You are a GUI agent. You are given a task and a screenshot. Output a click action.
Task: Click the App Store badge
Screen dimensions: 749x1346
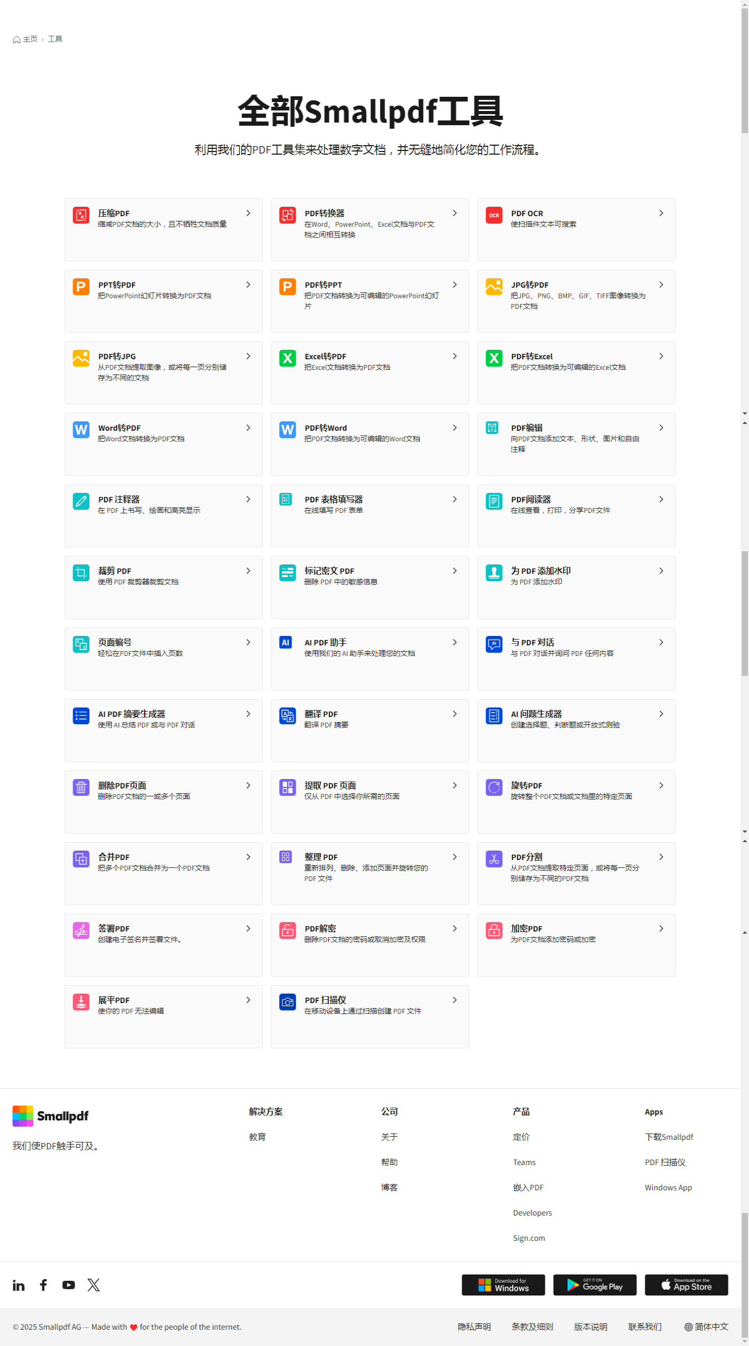686,1285
